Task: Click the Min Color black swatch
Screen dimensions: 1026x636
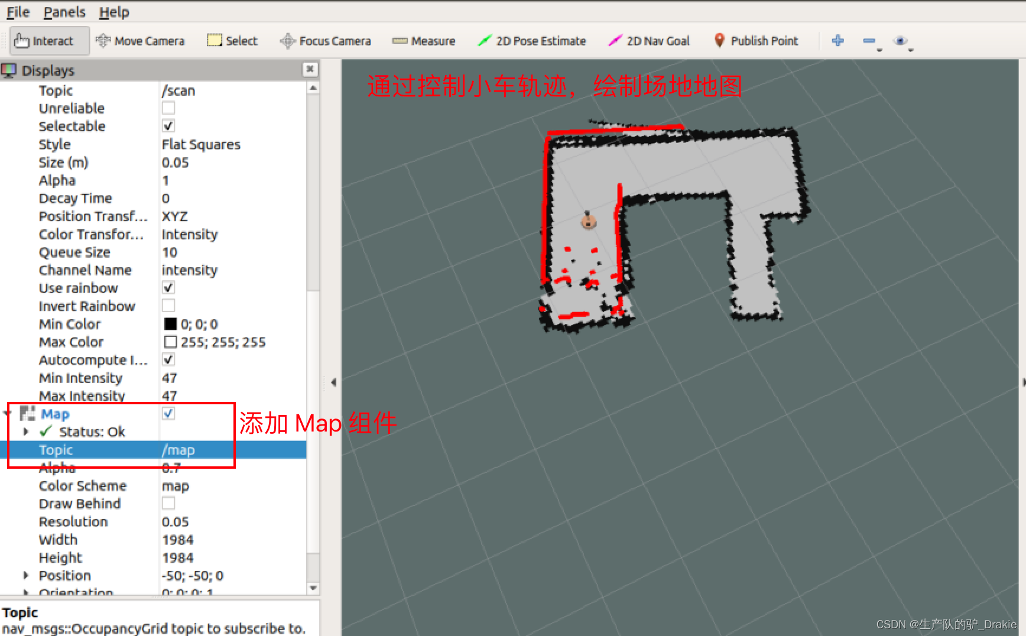Action: [171, 324]
